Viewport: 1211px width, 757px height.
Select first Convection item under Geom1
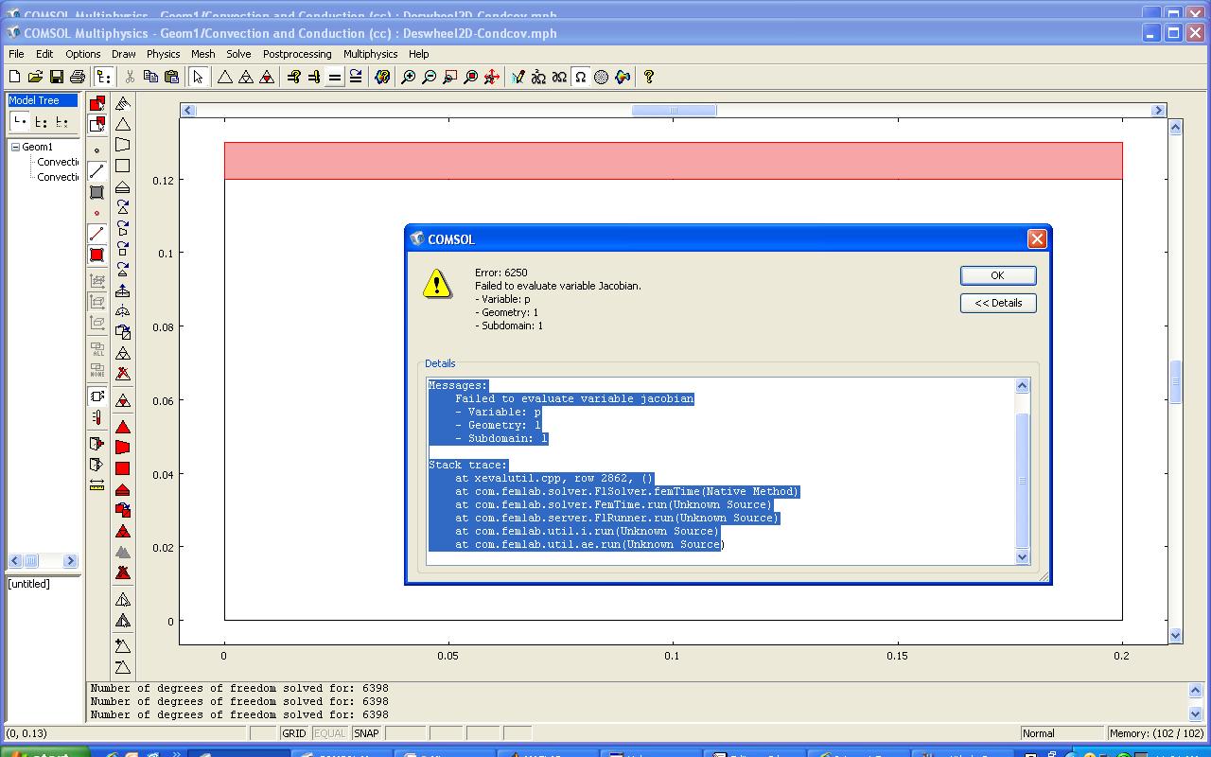(58, 162)
